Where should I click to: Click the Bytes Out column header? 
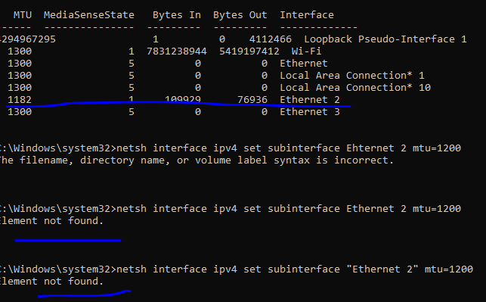(240, 15)
